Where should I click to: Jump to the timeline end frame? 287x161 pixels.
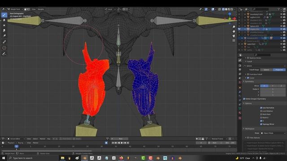click(128, 143)
